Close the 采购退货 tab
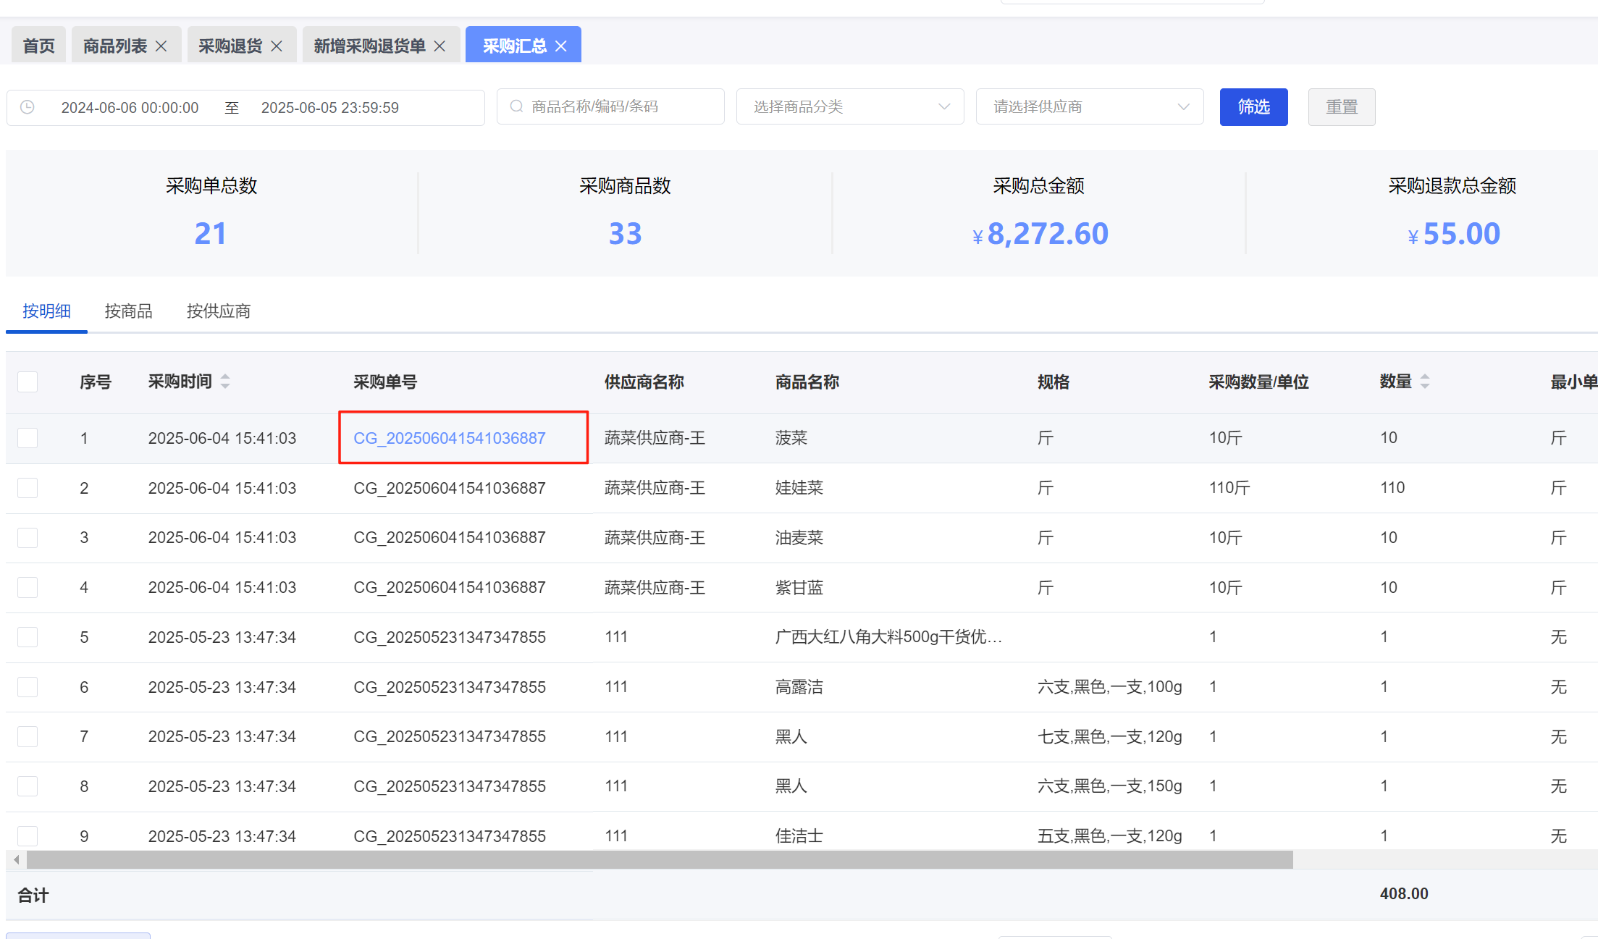This screenshot has width=1598, height=939. (x=277, y=46)
